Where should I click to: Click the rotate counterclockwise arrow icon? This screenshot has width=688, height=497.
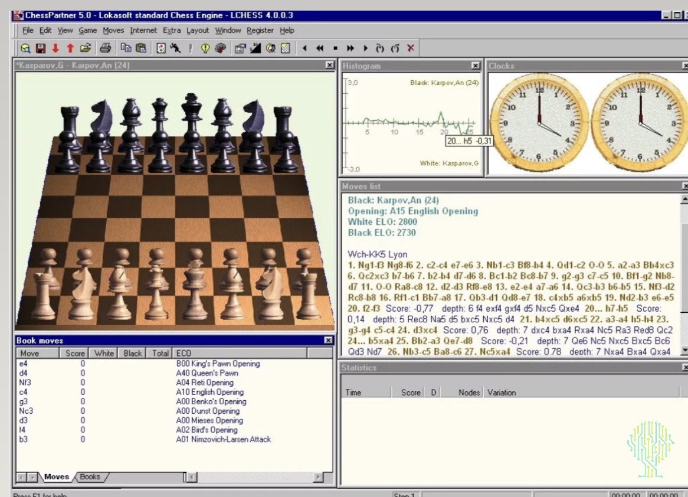tap(395, 48)
